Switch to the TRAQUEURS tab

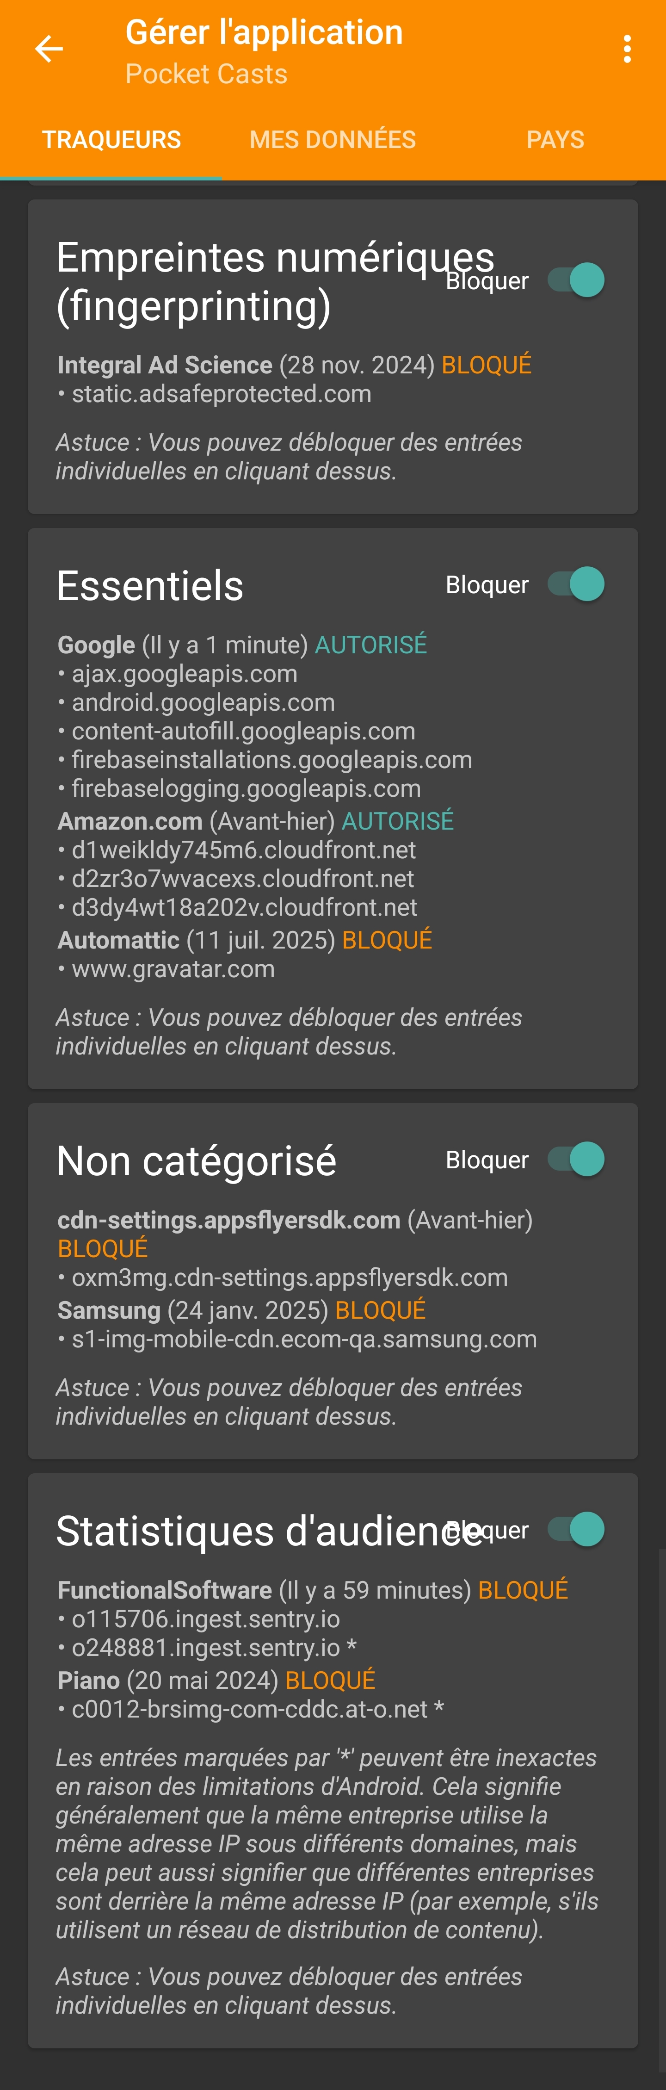[x=111, y=140]
